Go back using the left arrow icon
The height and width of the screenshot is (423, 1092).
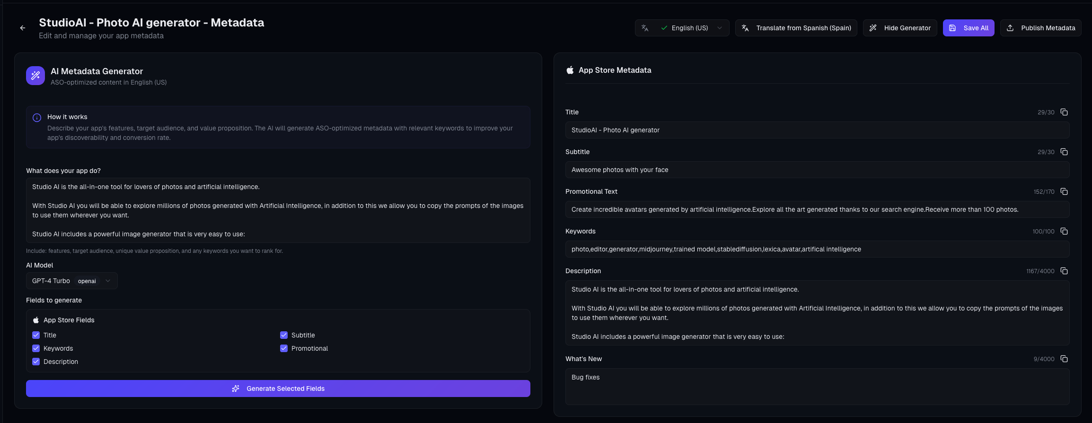23,28
